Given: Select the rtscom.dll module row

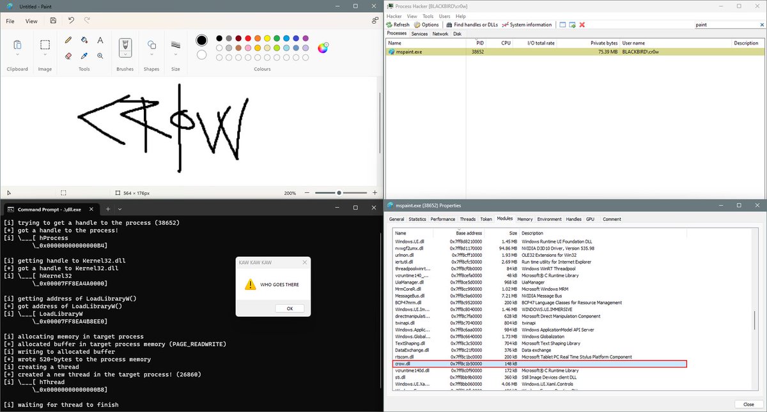Looking at the screenshot, I should [x=540, y=356].
